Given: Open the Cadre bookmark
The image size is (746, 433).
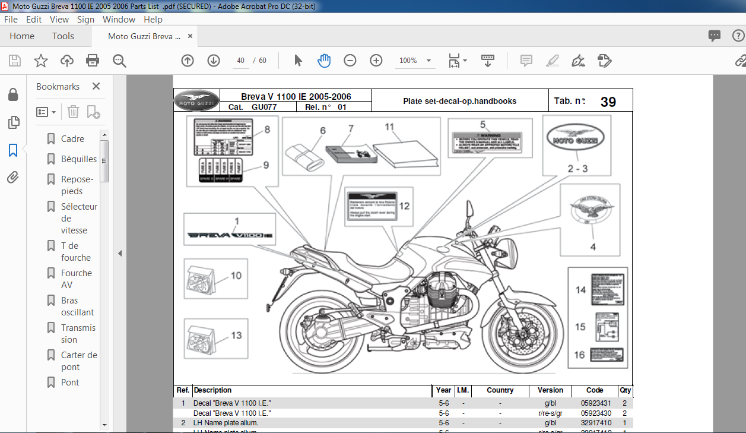Looking at the screenshot, I should coord(72,139).
